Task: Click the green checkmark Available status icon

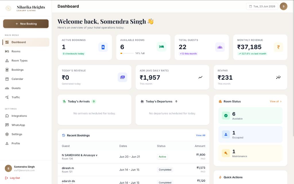Action: (x=226, y=116)
